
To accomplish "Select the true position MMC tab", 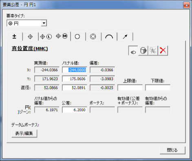I will click(62, 36).
